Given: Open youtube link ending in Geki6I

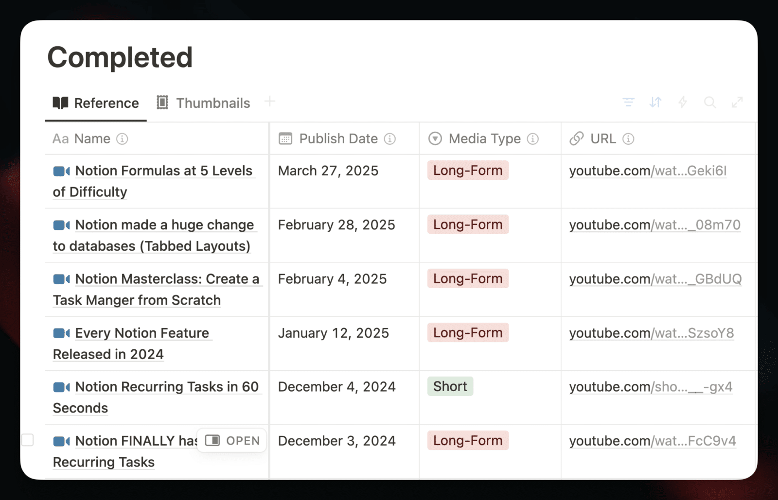Looking at the screenshot, I should coord(648,171).
